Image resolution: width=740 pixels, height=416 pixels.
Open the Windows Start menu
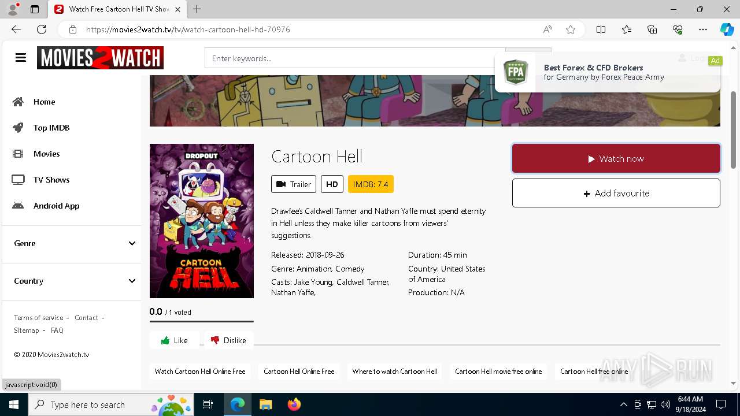[x=14, y=404]
